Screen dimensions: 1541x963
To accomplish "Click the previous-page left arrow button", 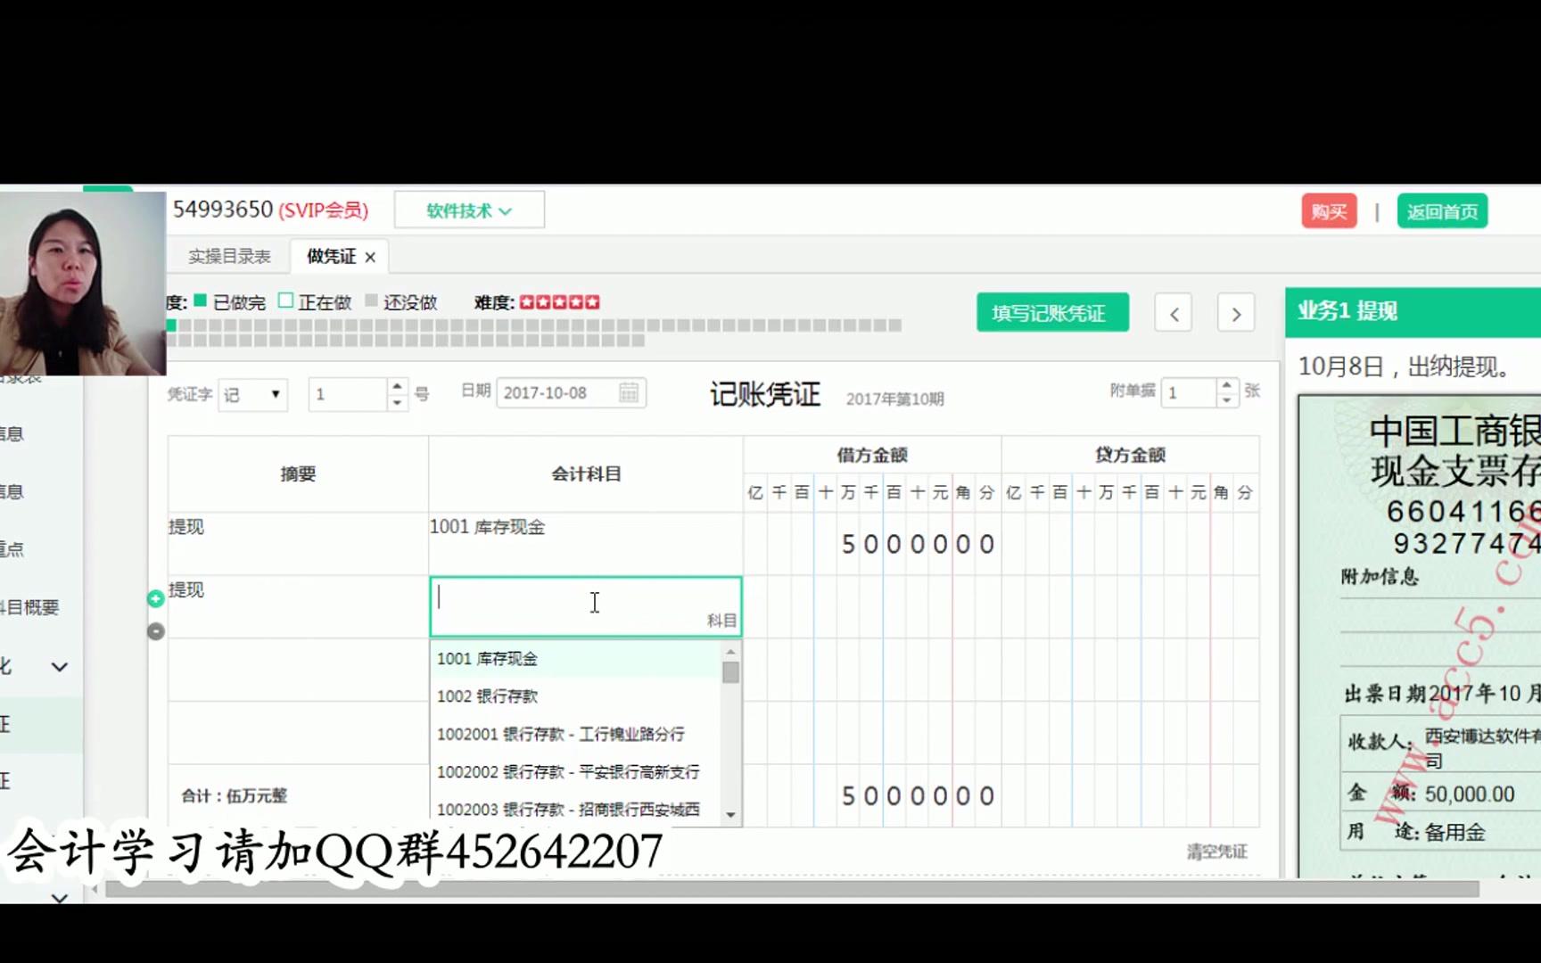I will coord(1173,314).
